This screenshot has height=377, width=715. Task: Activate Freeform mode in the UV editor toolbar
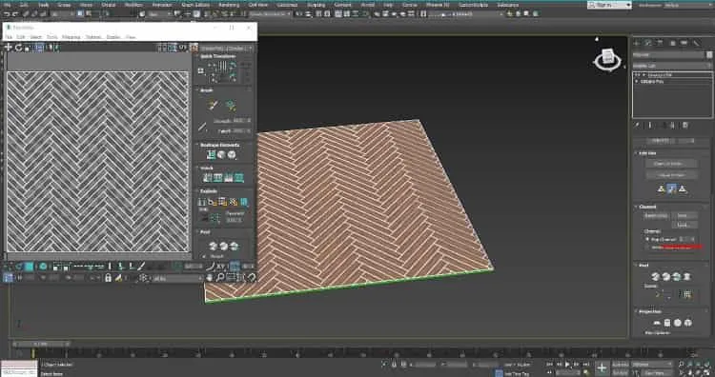point(39,48)
